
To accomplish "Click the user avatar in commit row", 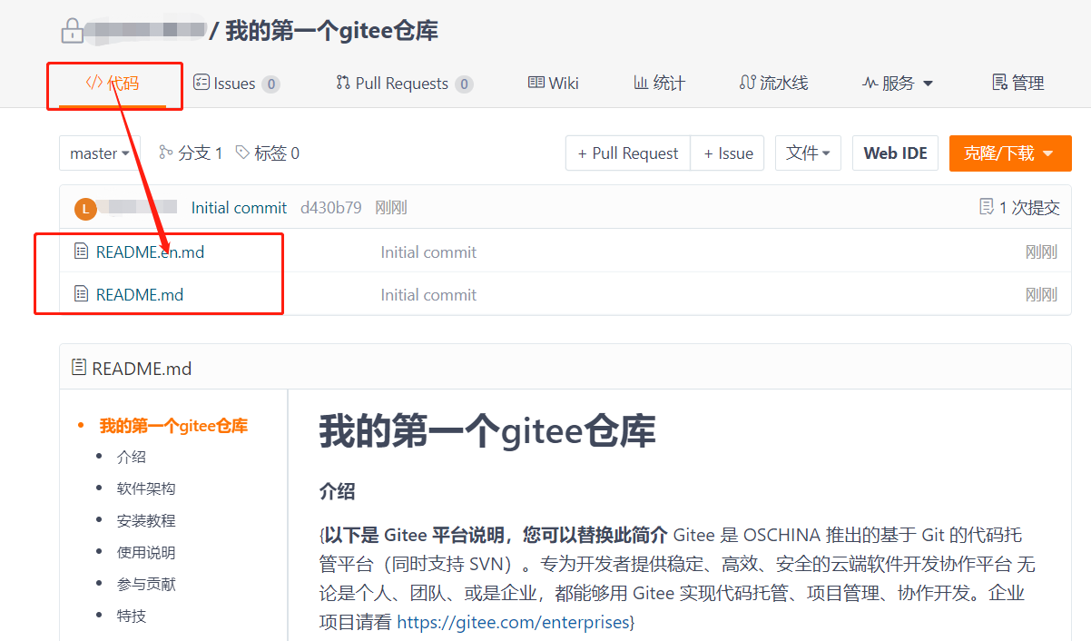I will point(84,209).
